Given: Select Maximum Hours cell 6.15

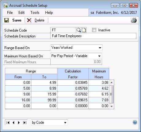Looking at the screenshot, I should click(x=99, y=94).
